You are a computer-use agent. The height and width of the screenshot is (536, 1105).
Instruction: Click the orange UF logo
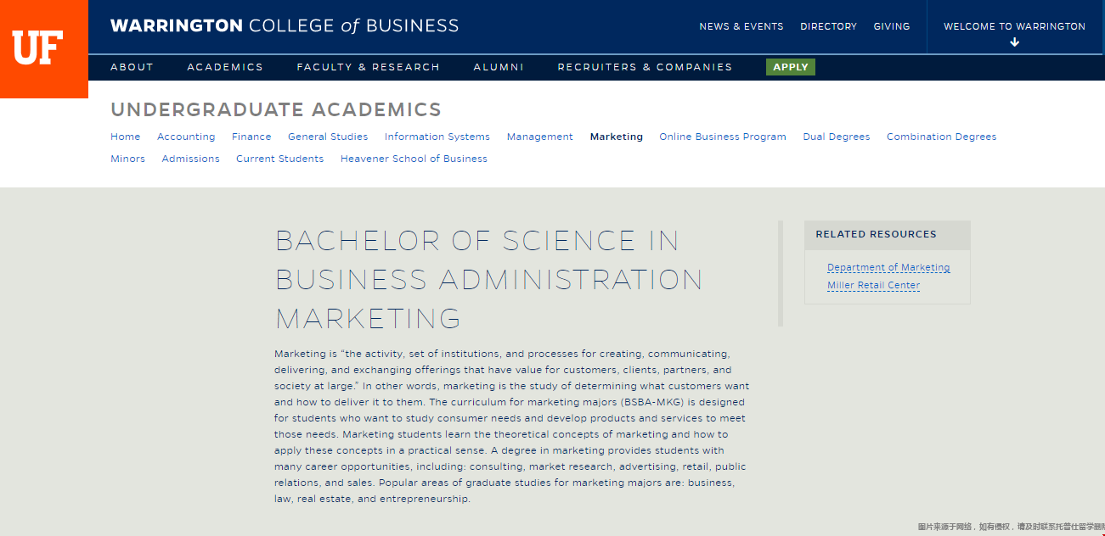44,49
